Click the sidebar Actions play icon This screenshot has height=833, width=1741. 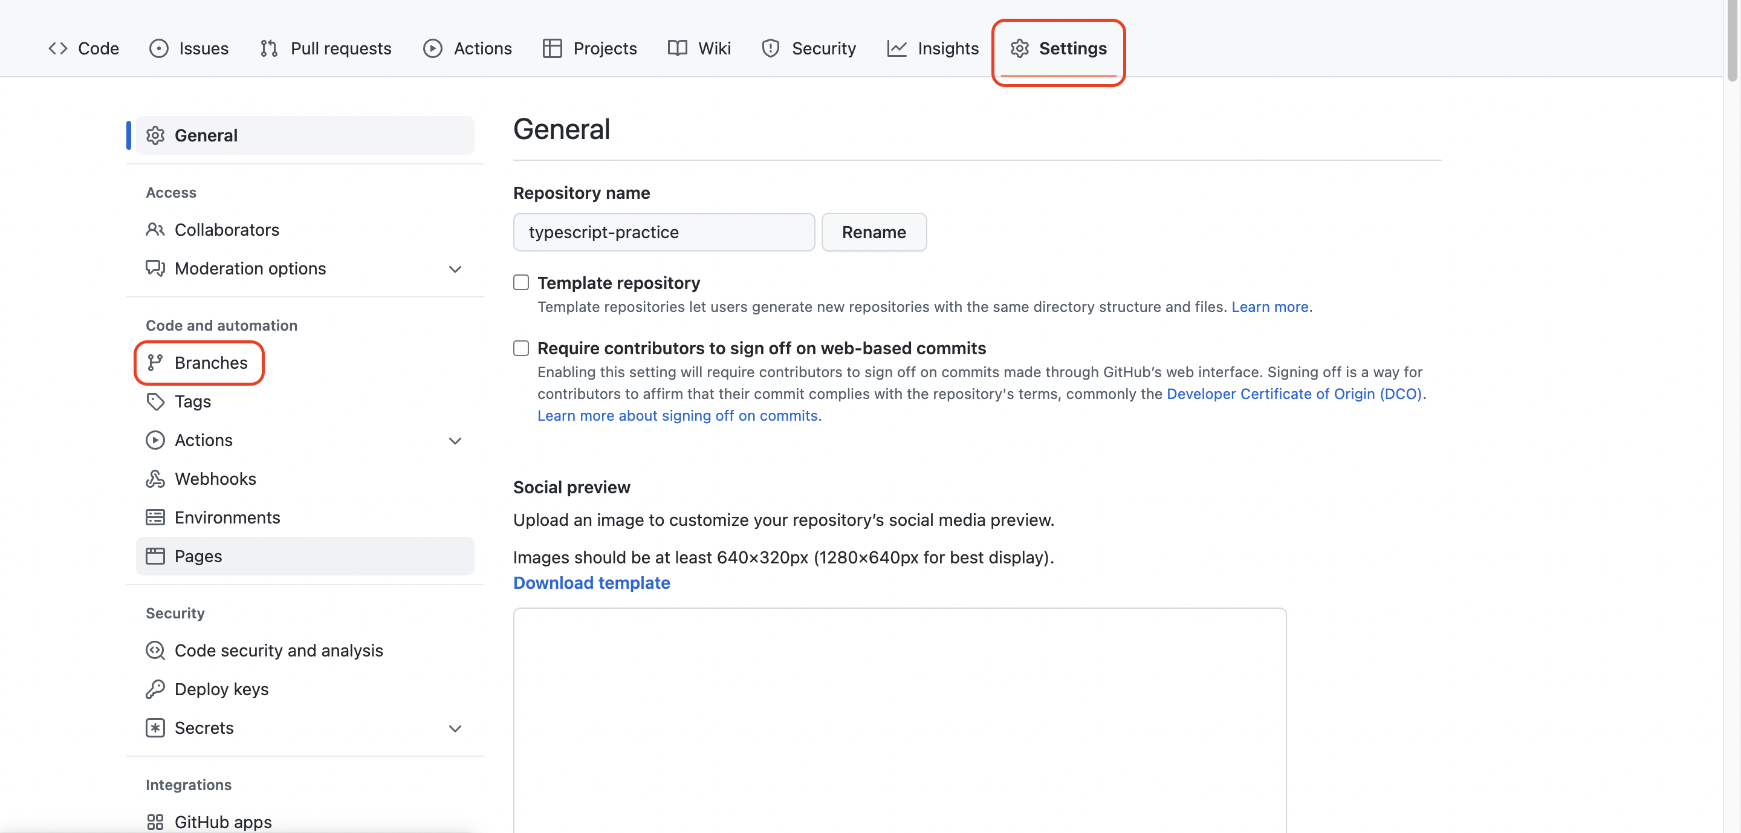tap(155, 440)
